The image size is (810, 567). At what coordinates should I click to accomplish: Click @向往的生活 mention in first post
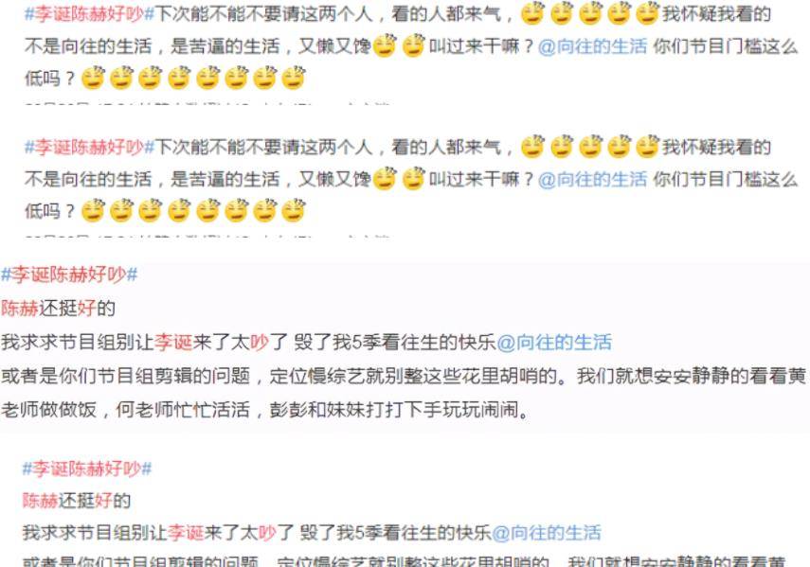point(592,46)
